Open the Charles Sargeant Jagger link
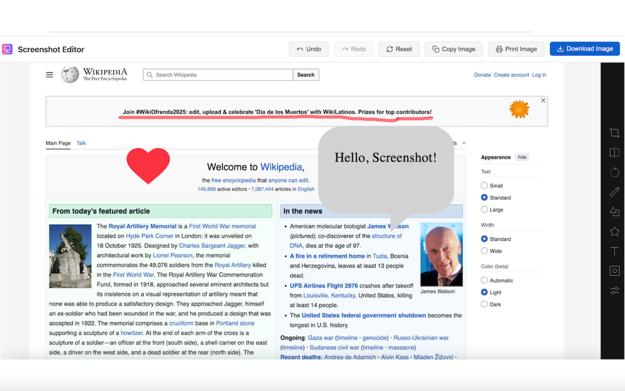This screenshot has height=391, width=625. tap(212, 246)
